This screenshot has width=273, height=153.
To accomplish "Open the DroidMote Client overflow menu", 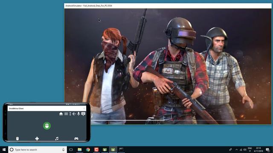I will [84, 108].
